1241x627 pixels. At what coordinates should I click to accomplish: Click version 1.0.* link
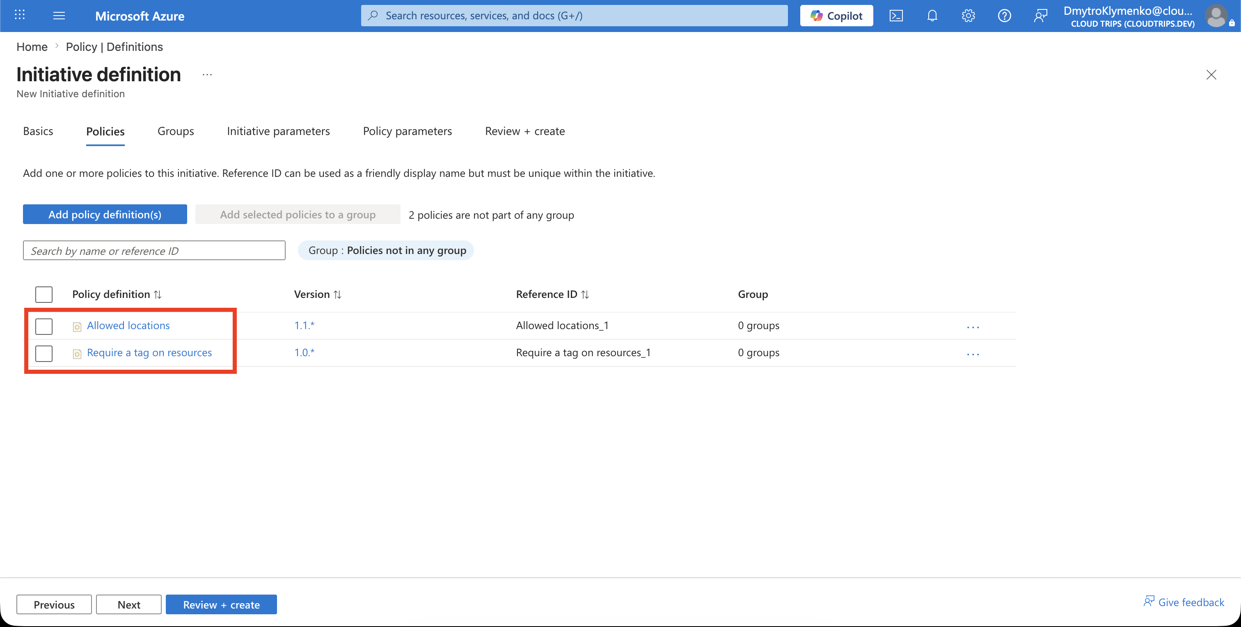304,352
